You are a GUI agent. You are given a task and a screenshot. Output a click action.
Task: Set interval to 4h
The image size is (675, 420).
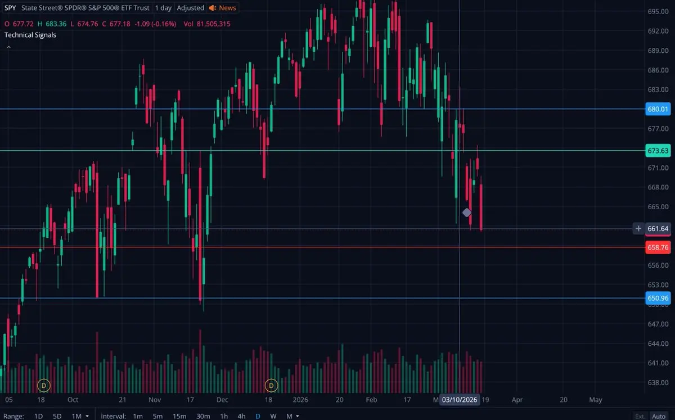click(x=242, y=416)
